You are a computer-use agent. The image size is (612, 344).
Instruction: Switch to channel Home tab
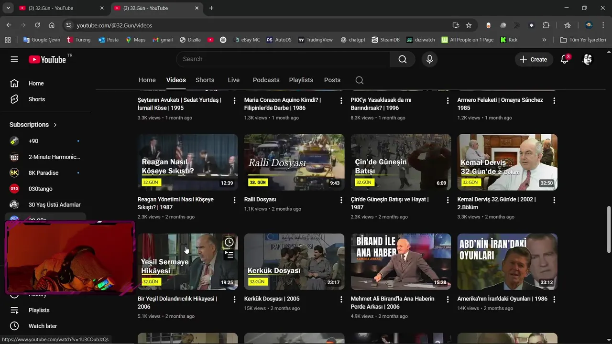coord(147,80)
